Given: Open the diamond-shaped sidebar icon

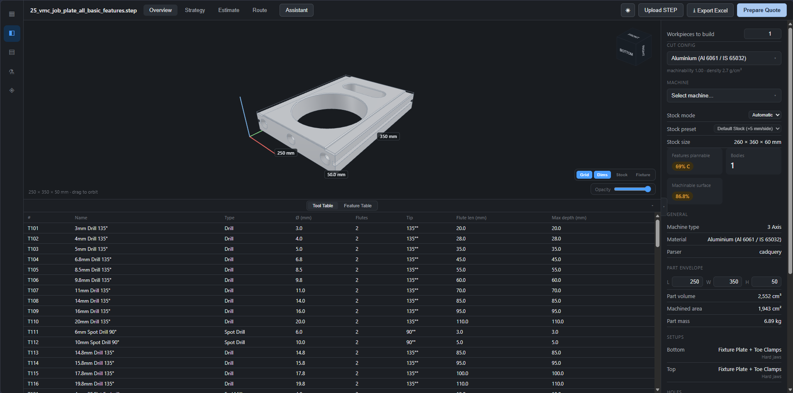Looking at the screenshot, I should pos(12,90).
